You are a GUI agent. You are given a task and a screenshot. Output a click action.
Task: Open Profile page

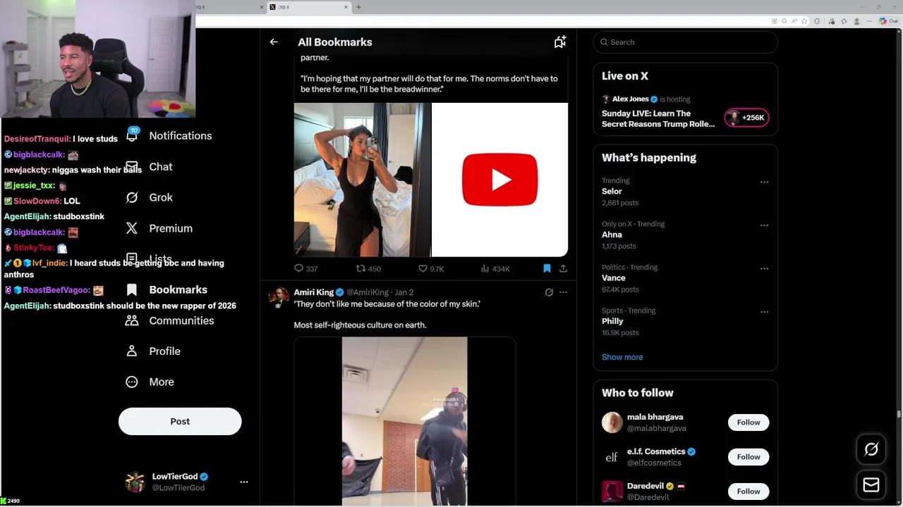(164, 351)
